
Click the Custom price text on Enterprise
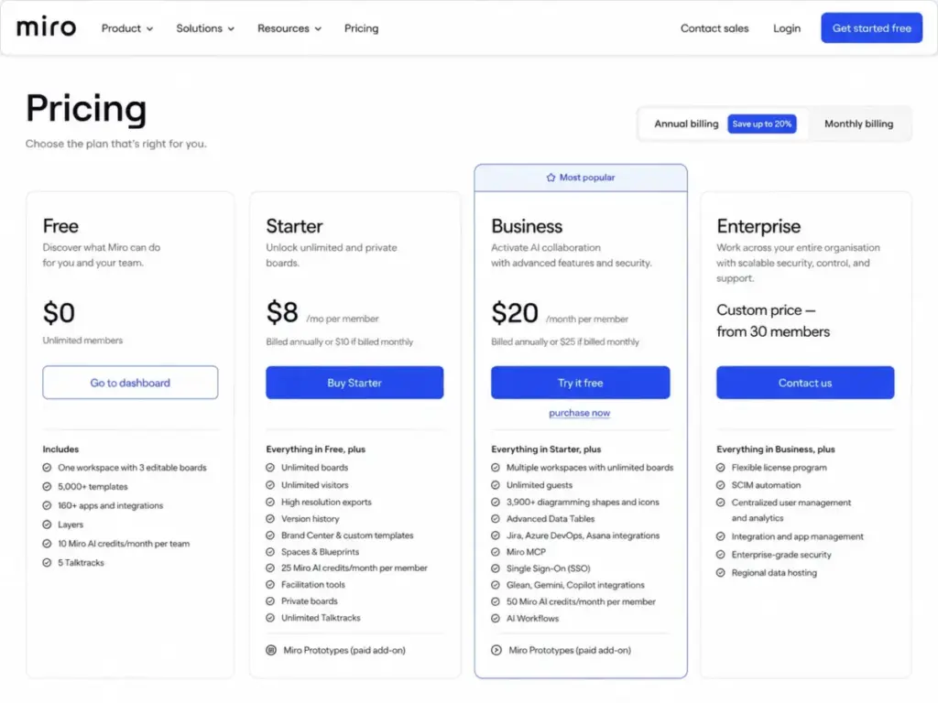(773, 321)
